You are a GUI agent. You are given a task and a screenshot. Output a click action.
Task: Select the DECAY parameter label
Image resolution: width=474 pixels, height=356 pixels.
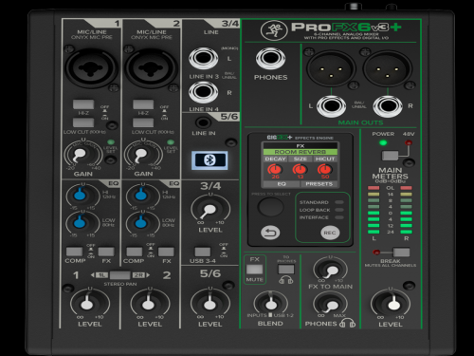click(275, 159)
